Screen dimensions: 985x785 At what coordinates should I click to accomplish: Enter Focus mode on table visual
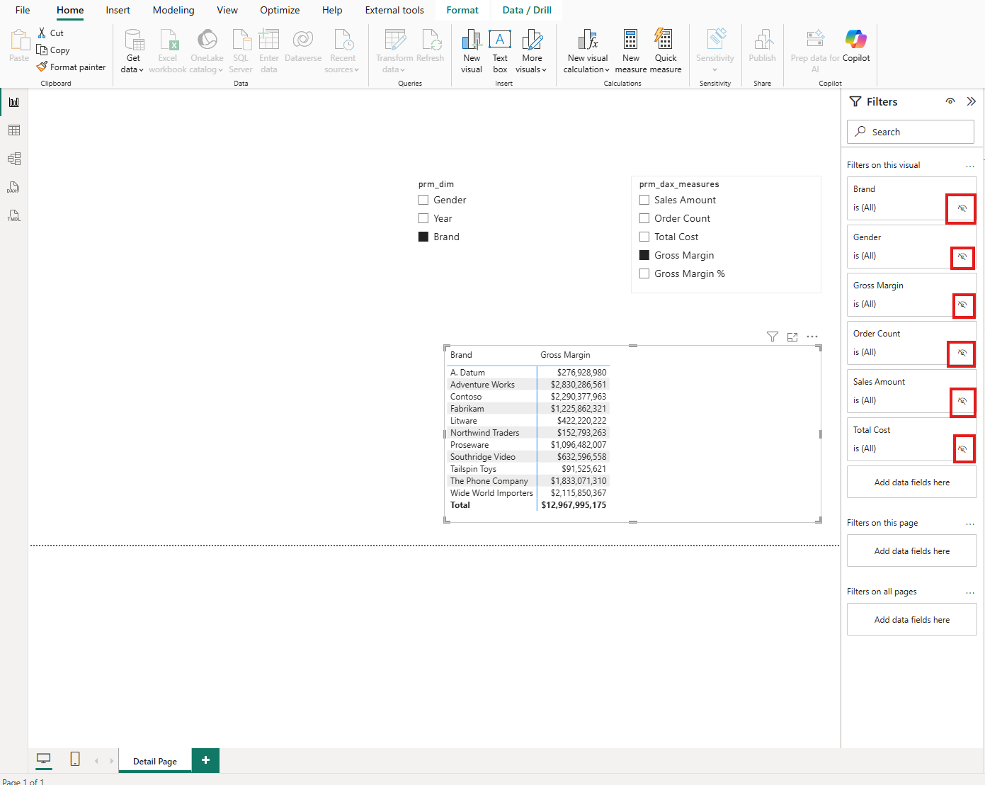coord(792,337)
